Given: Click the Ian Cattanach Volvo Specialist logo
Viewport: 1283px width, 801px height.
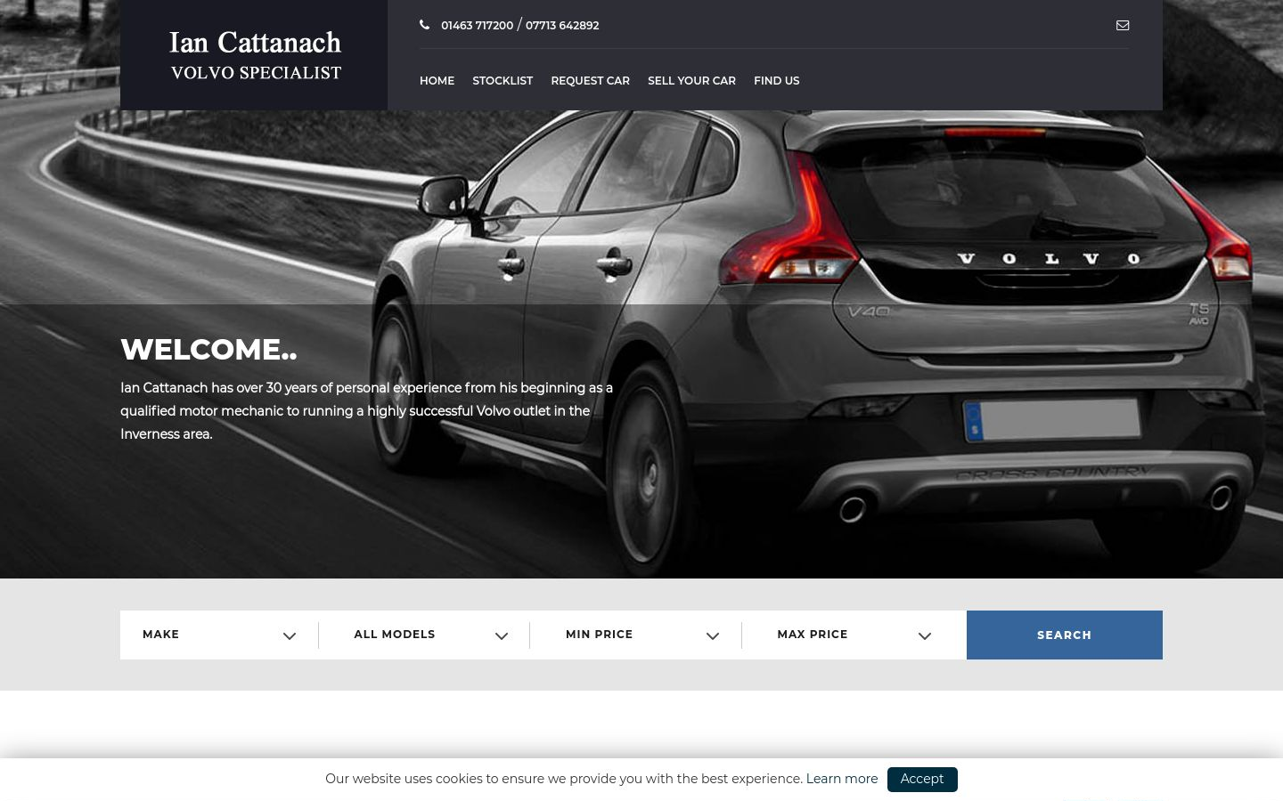Looking at the screenshot, I should point(256,55).
